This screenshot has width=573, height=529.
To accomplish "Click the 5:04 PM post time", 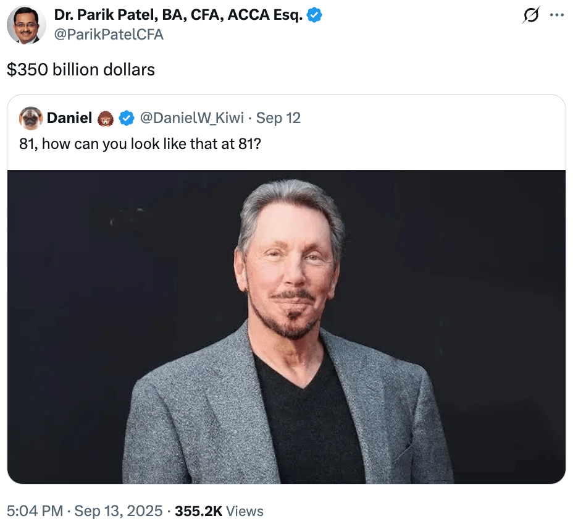I will pos(35,511).
